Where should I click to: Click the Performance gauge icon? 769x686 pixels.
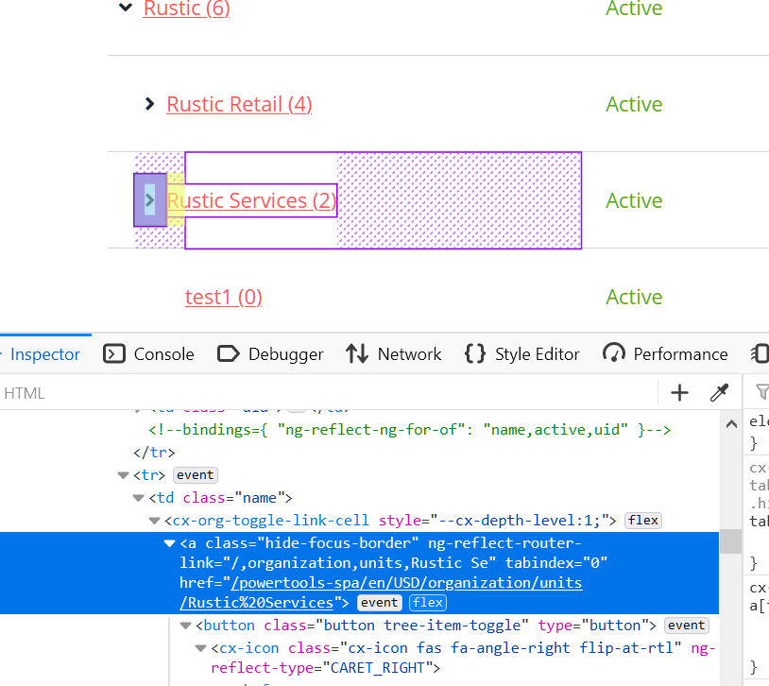pyautogui.click(x=613, y=353)
